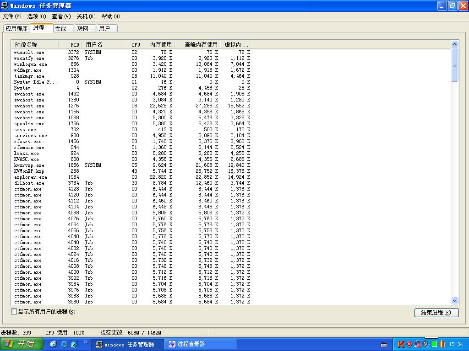
Task: Select the spoolsv.exe process row
Action: (x=131, y=123)
